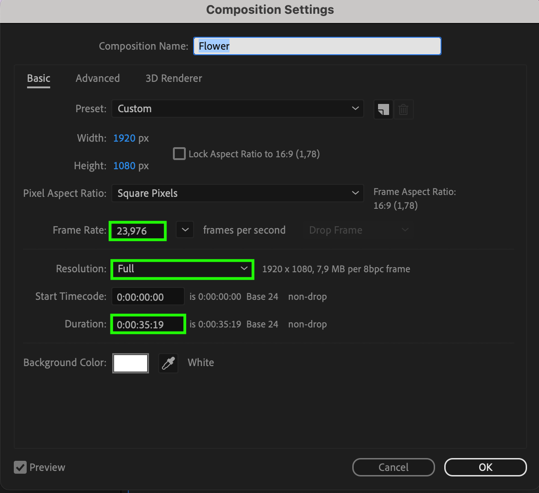The width and height of the screenshot is (539, 493).
Task: Switch to the 3D Renderer tab
Action: (173, 78)
